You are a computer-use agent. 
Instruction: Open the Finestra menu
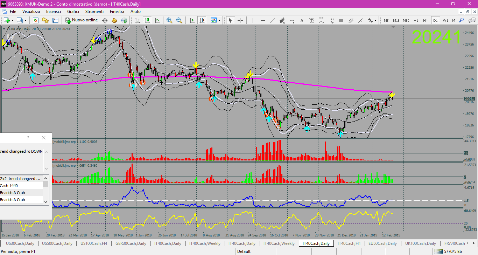tap(117, 12)
